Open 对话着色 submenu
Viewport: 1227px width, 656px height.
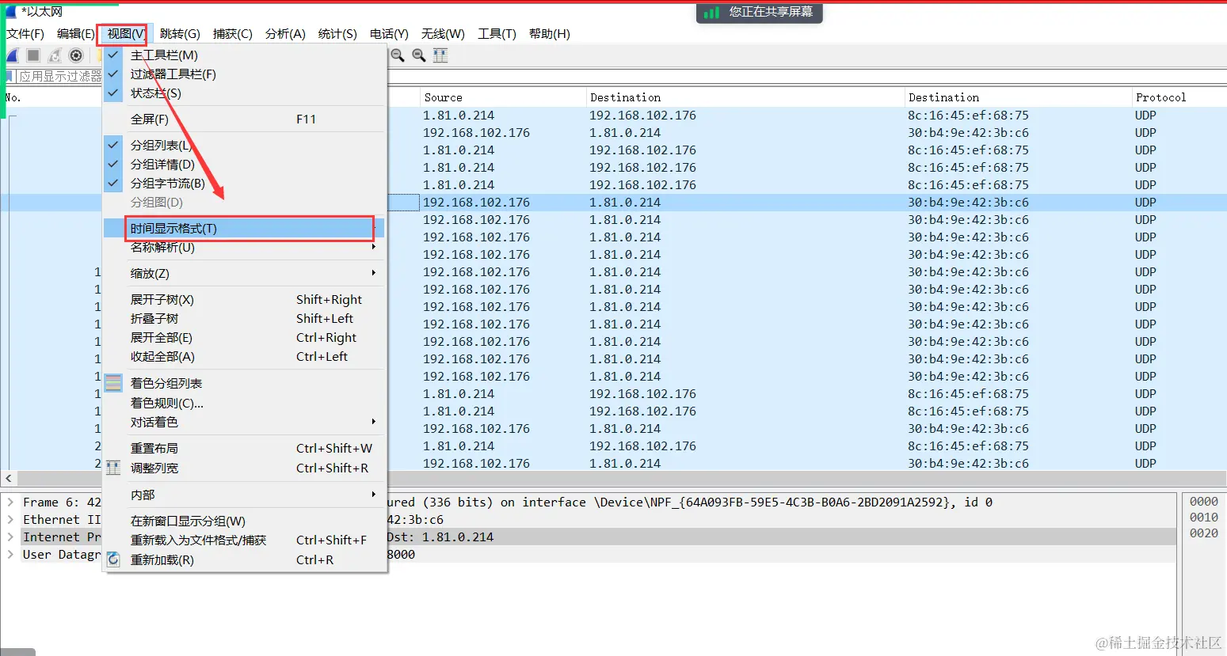(244, 423)
